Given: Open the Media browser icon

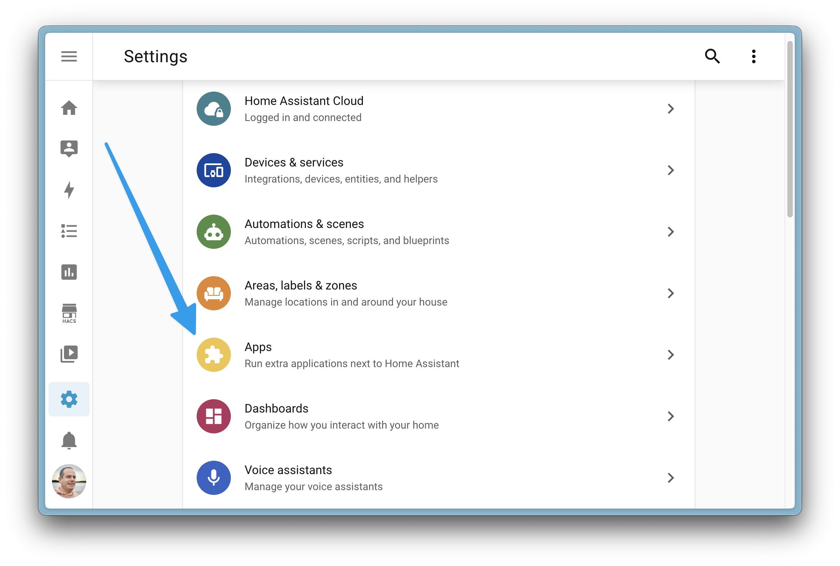Looking at the screenshot, I should [x=69, y=354].
